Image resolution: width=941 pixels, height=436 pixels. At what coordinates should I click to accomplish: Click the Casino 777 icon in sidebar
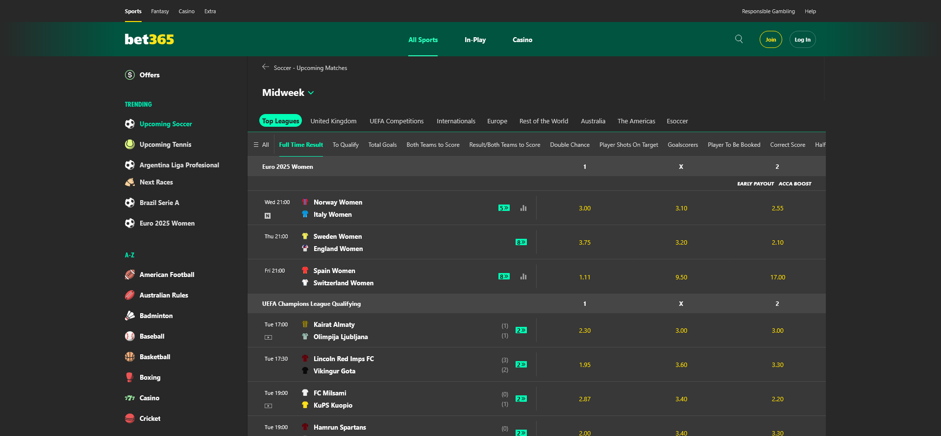[x=130, y=398]
